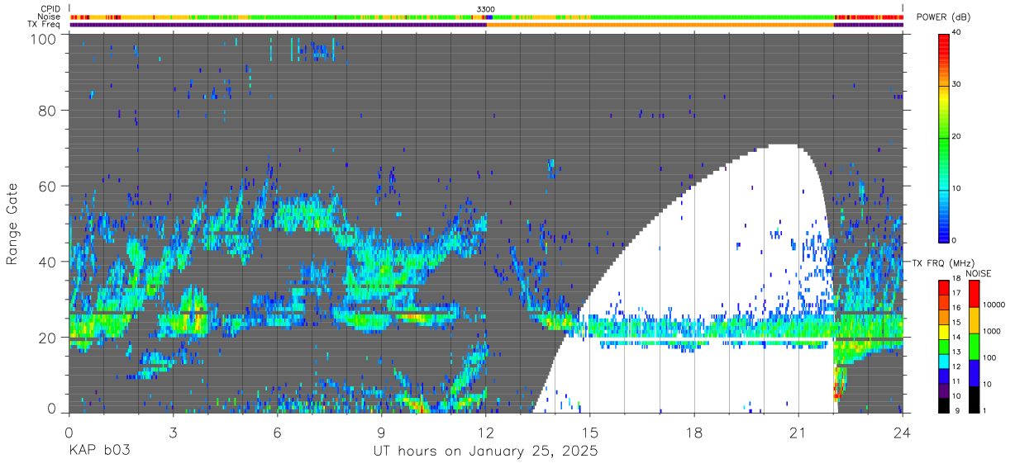The height and width of the screenshot is (468, 1015).
Task: Click the 10000 label on the noise scale
Action: (x=994, y=305)
